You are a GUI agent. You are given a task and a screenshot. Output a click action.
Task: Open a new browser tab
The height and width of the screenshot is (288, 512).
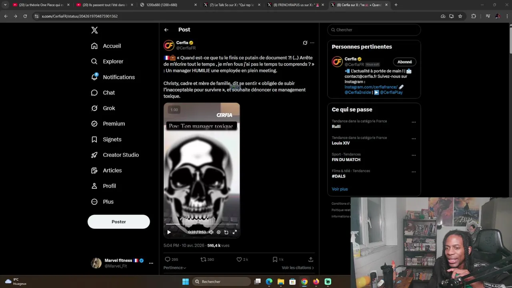(x=396, y=5)
